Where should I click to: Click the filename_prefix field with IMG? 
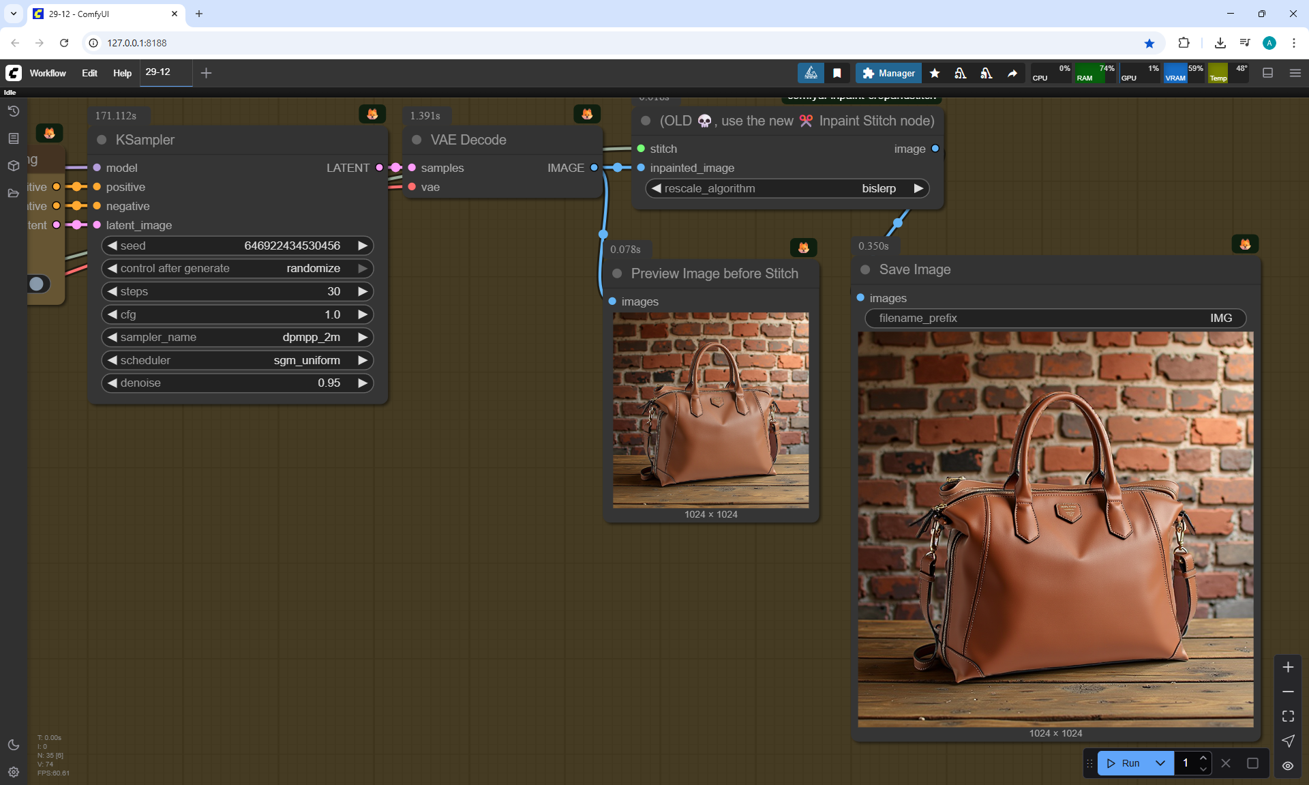pos(1055,318)
